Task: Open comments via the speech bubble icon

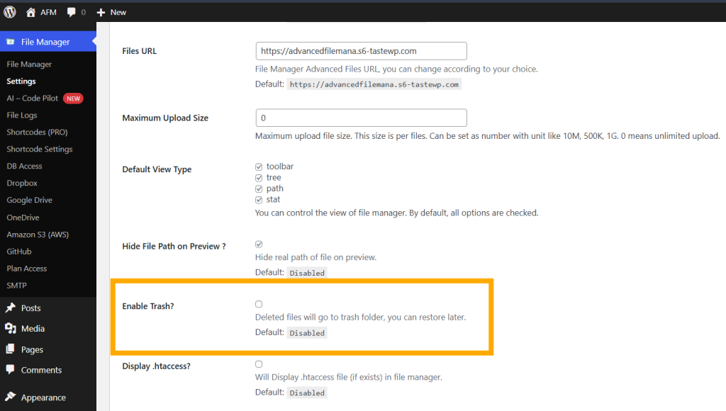Action: [x=71, y=11]
